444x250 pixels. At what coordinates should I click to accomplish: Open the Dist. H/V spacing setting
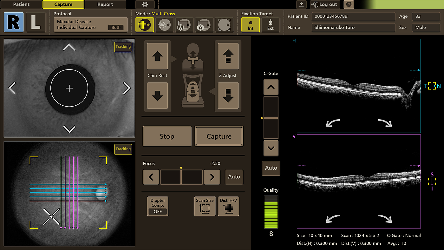click(228, 206)
